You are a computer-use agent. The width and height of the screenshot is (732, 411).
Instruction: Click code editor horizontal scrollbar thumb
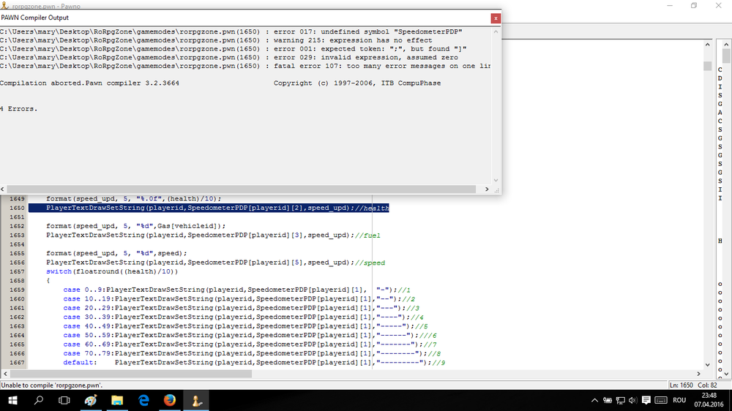point(131,374)
